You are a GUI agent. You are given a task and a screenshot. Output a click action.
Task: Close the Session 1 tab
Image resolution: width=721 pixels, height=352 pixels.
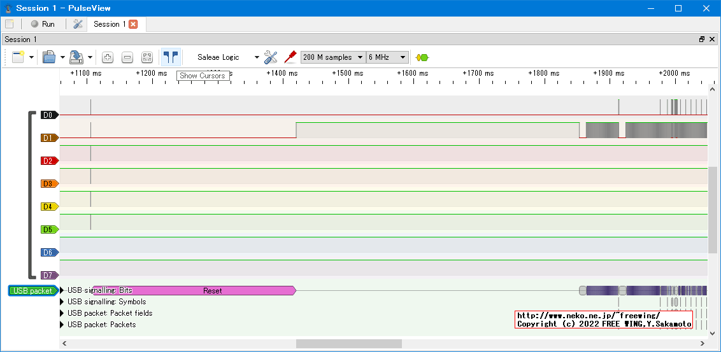click(x=133, y=24)
